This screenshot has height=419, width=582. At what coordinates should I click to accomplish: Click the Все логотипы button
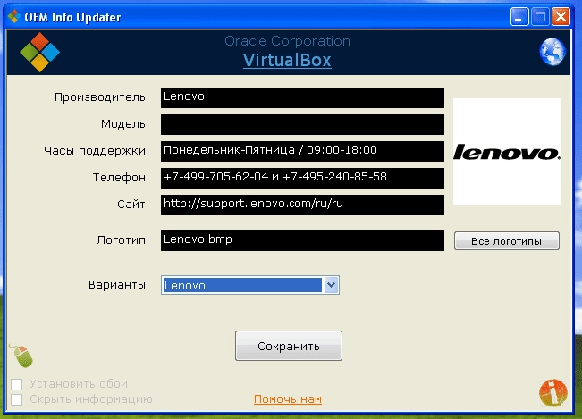(x=506, y=241)
